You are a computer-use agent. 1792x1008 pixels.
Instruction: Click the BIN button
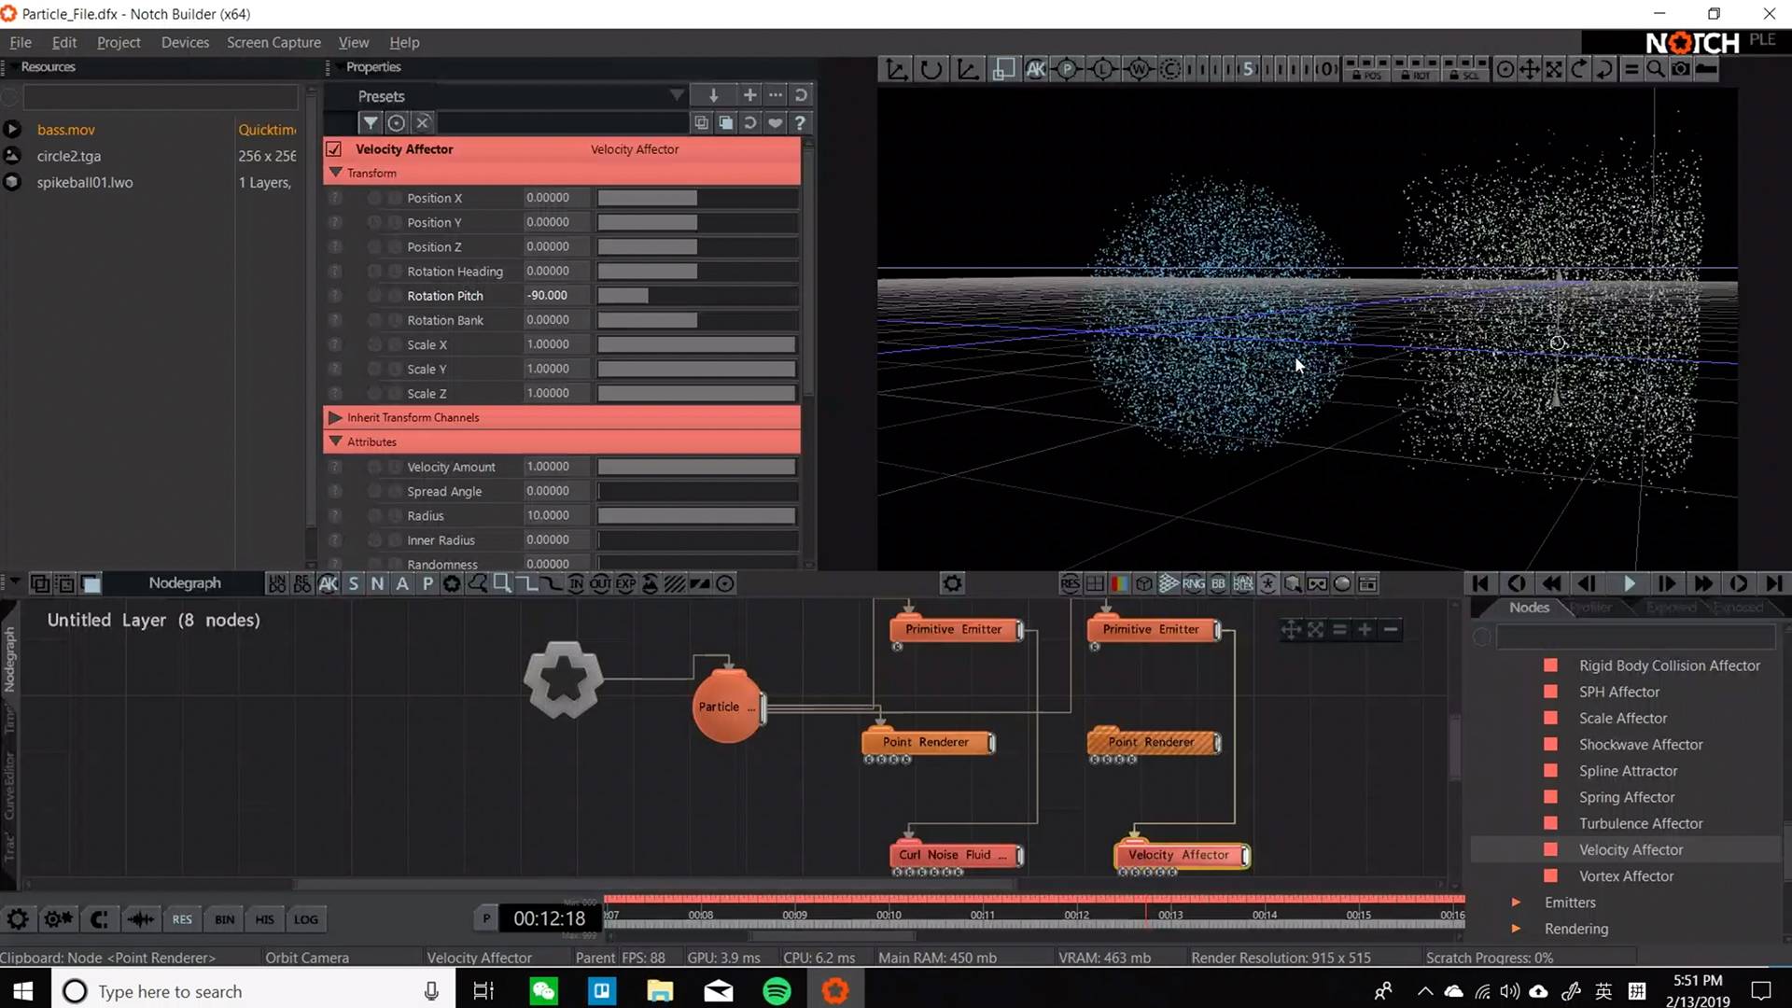click(x=225, y=919)
